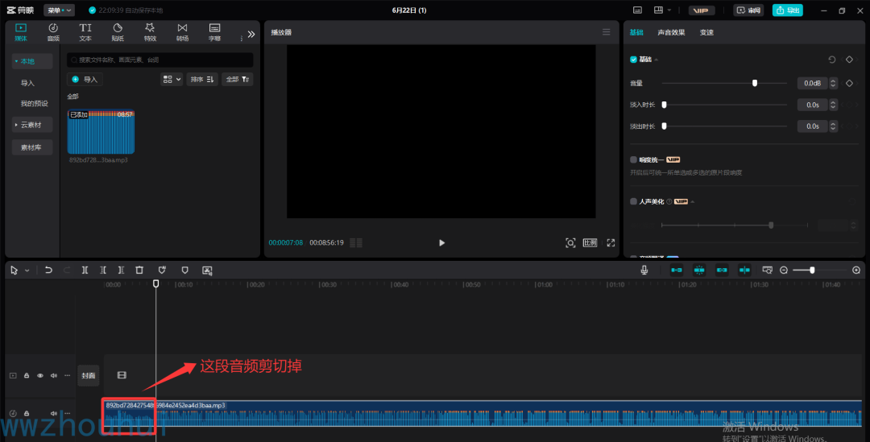
Task: Open the 菜单 (Menu) dropdown
Action: pos(59,10)
